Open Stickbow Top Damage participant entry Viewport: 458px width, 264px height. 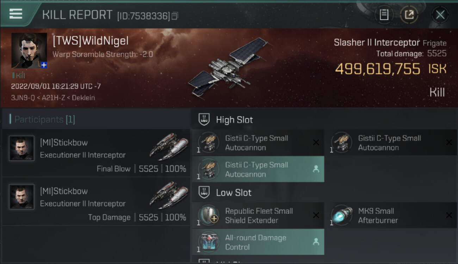[x=96, y=201]
